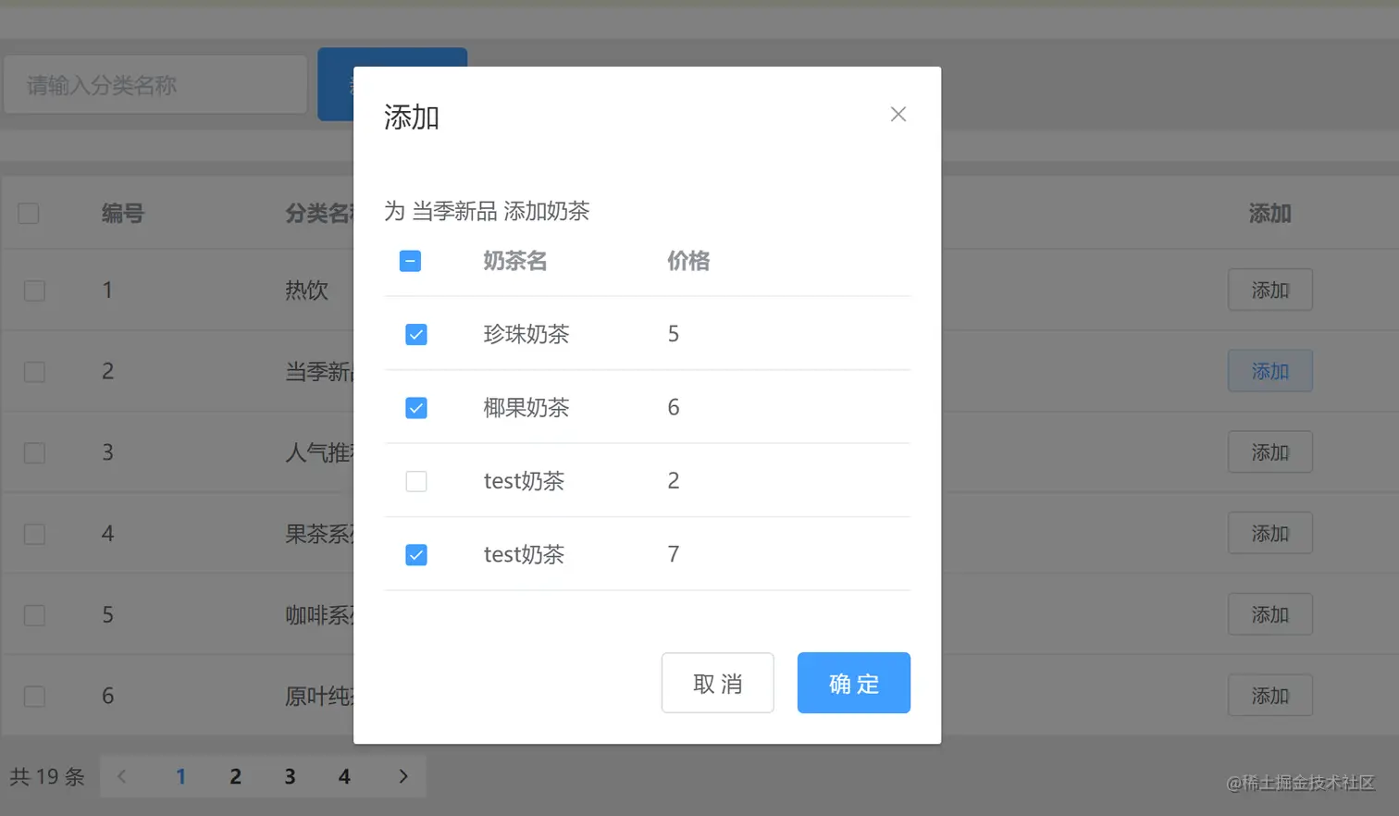Tick the checkbox for row 3
This screenshot has width=1399, height=816.
pyautogui.click(x=34, y=453)
